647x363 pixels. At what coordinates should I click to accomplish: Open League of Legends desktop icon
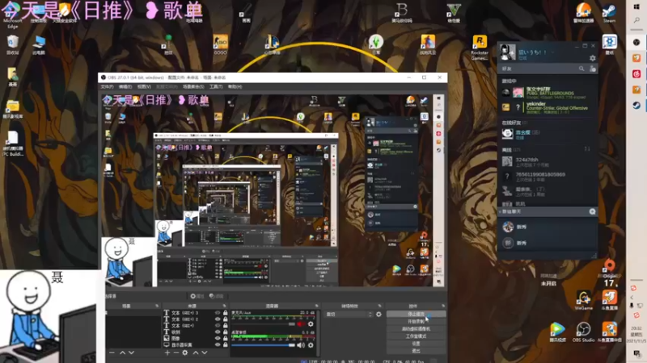click(x=272, y=44)
